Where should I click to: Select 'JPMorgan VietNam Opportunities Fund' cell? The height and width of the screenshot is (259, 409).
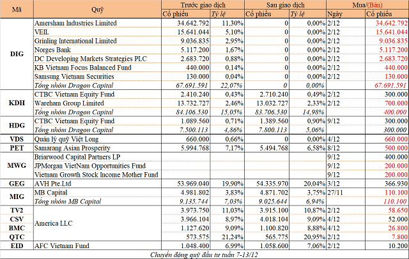(90, 166)
